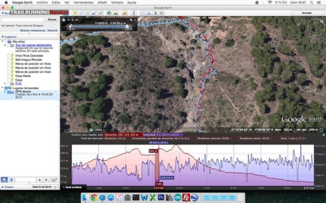This screenshot has height=203, width=326.
Task: Move the selected item down with arrow button
Action: (46, 179)
